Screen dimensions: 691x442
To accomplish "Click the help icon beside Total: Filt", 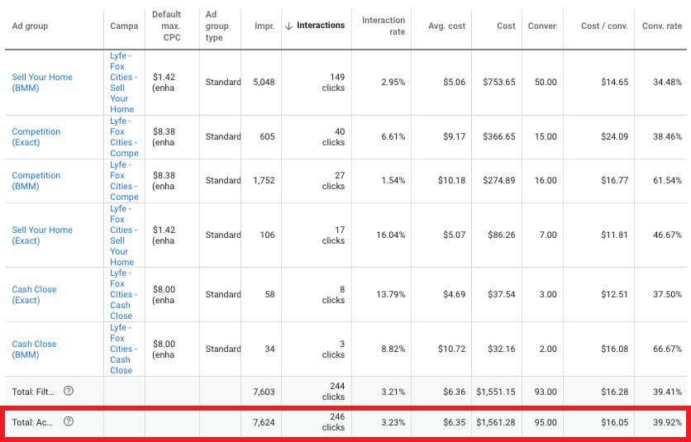I will click(x=69, y=391).
